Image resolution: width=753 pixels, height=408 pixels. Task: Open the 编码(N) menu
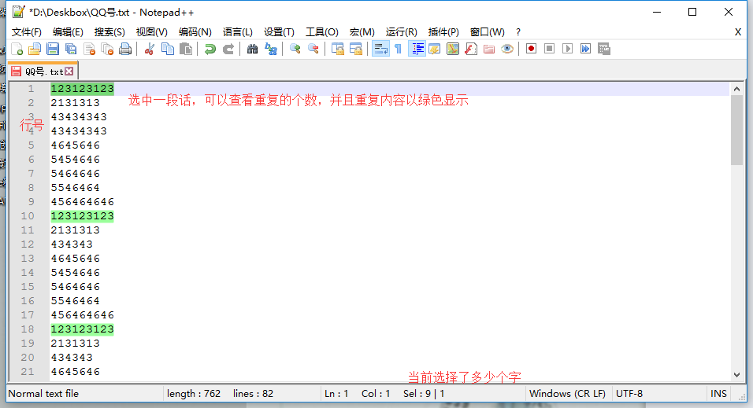195,32
